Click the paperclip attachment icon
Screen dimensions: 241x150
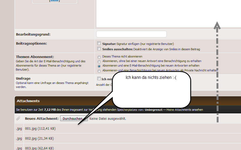click(x=18, y=118)
